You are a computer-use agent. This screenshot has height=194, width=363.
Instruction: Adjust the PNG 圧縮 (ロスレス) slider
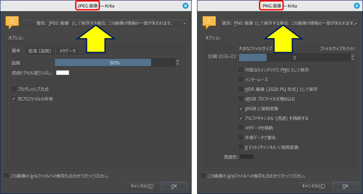[294, 58]
